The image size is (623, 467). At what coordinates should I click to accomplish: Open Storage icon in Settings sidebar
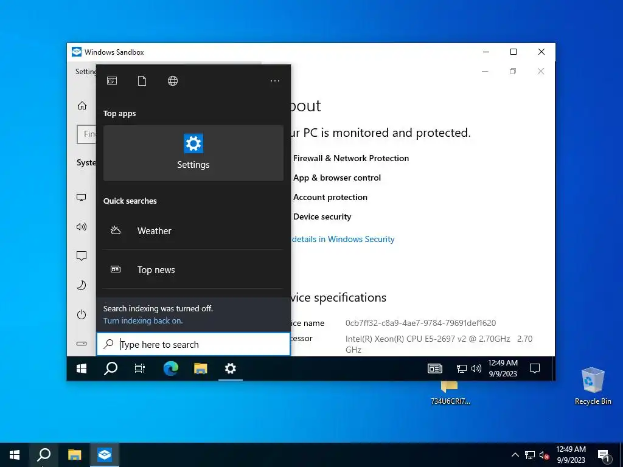(82, 344)
